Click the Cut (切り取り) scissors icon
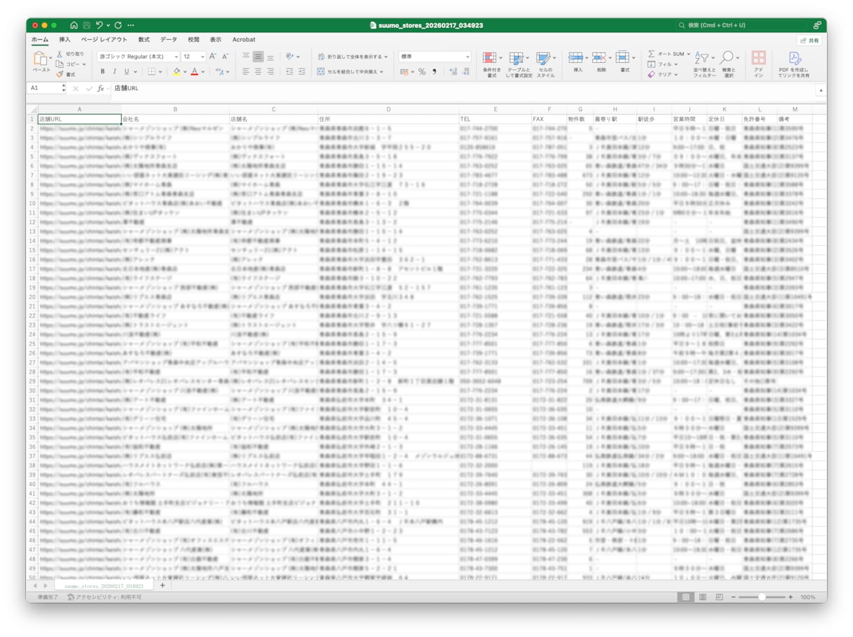The height and width of the screenshot is (637, 853). (x=60, y=54)
